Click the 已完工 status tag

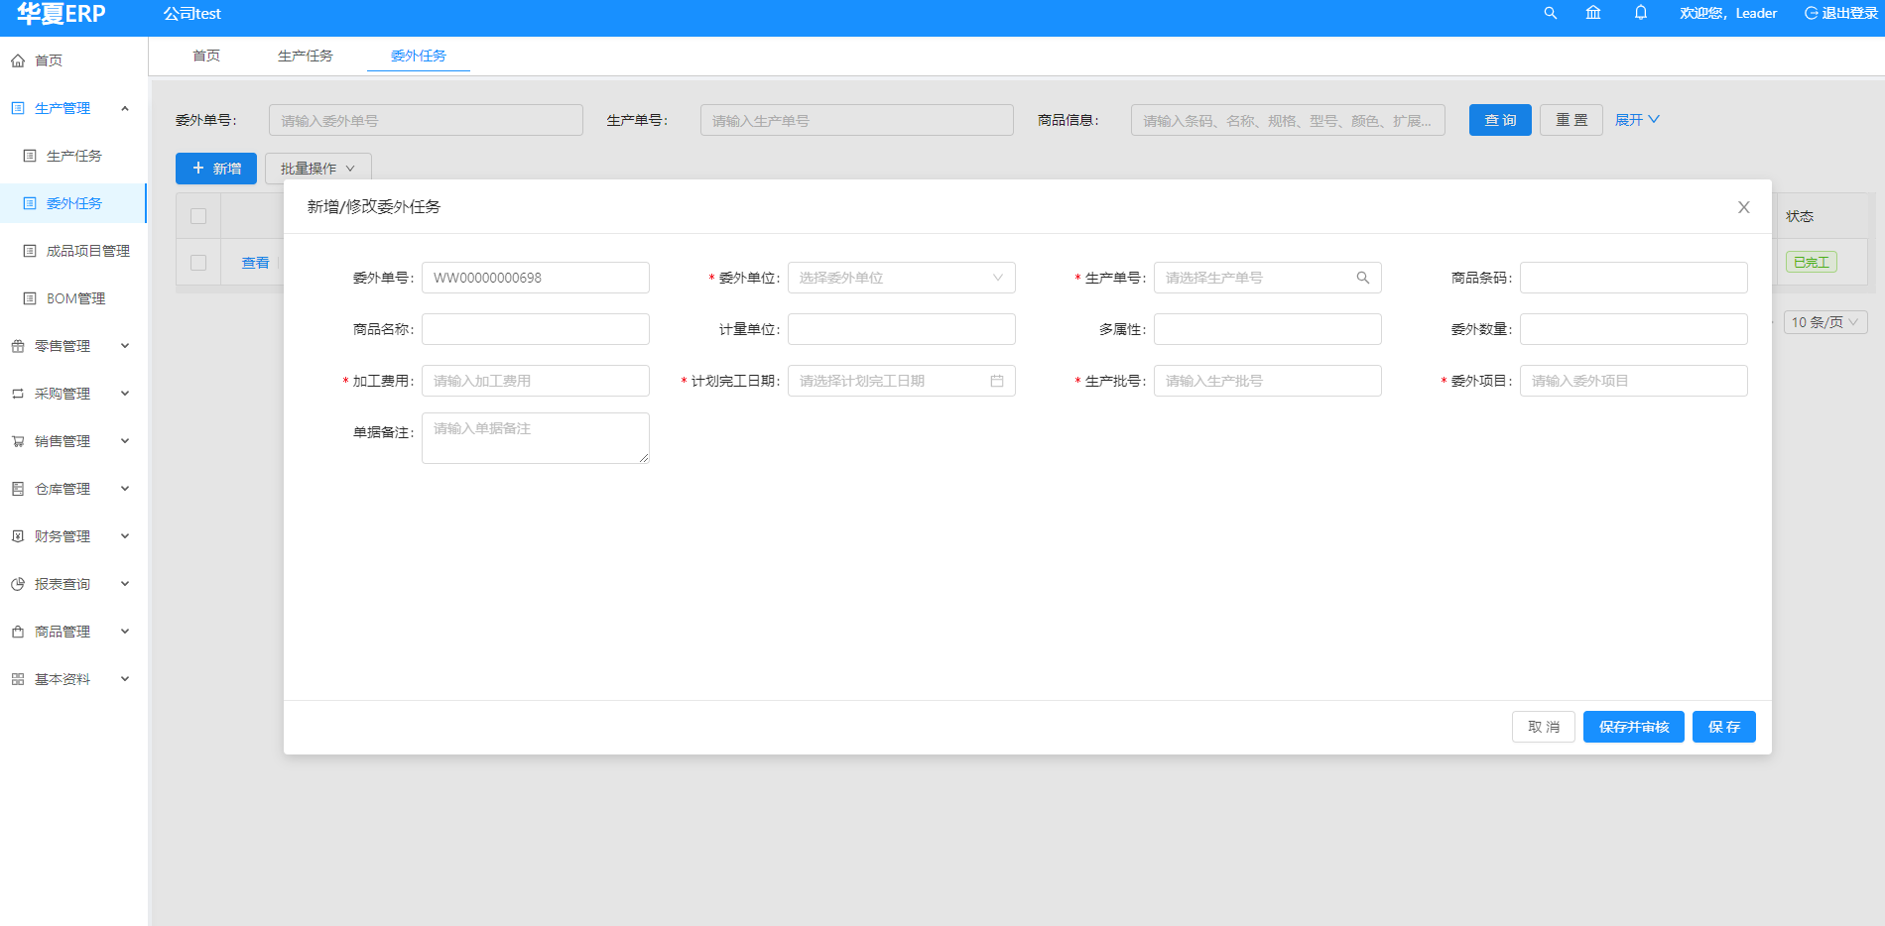click(1812, 263)
